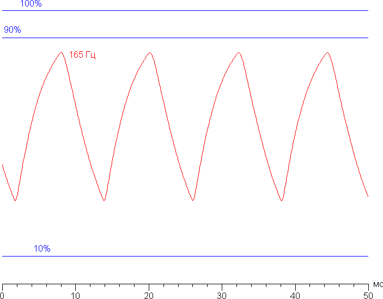
Task: Click the first waveform peak beside 165 Гц
Action: [61, 53]
